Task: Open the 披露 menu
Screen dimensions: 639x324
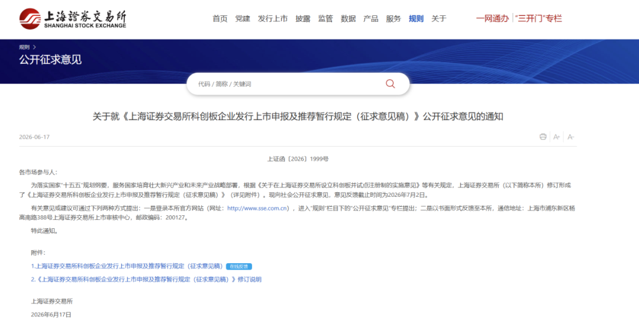Action: pyautogui.click(x=303, y=19)
